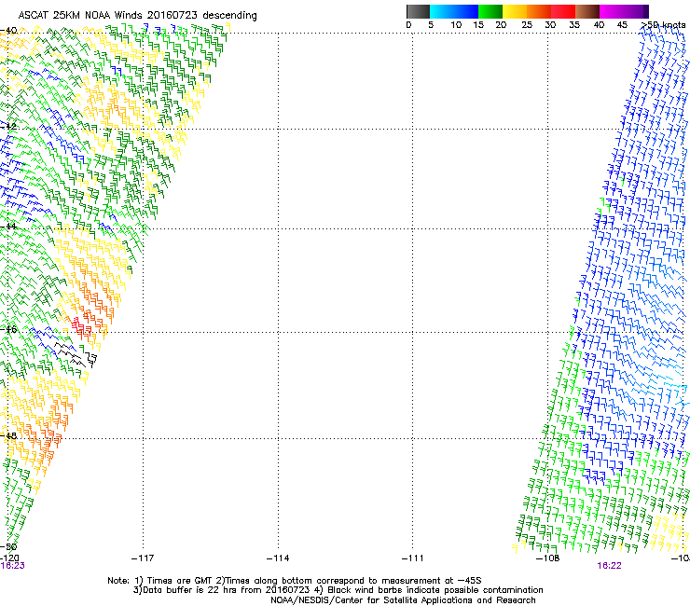
Task: Click the legend value '10'
Action: tap(456, 25)
